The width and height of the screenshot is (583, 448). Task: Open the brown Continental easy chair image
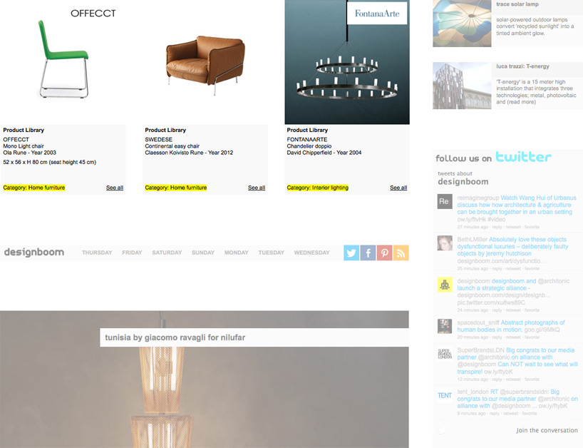[x=205, y=64]
